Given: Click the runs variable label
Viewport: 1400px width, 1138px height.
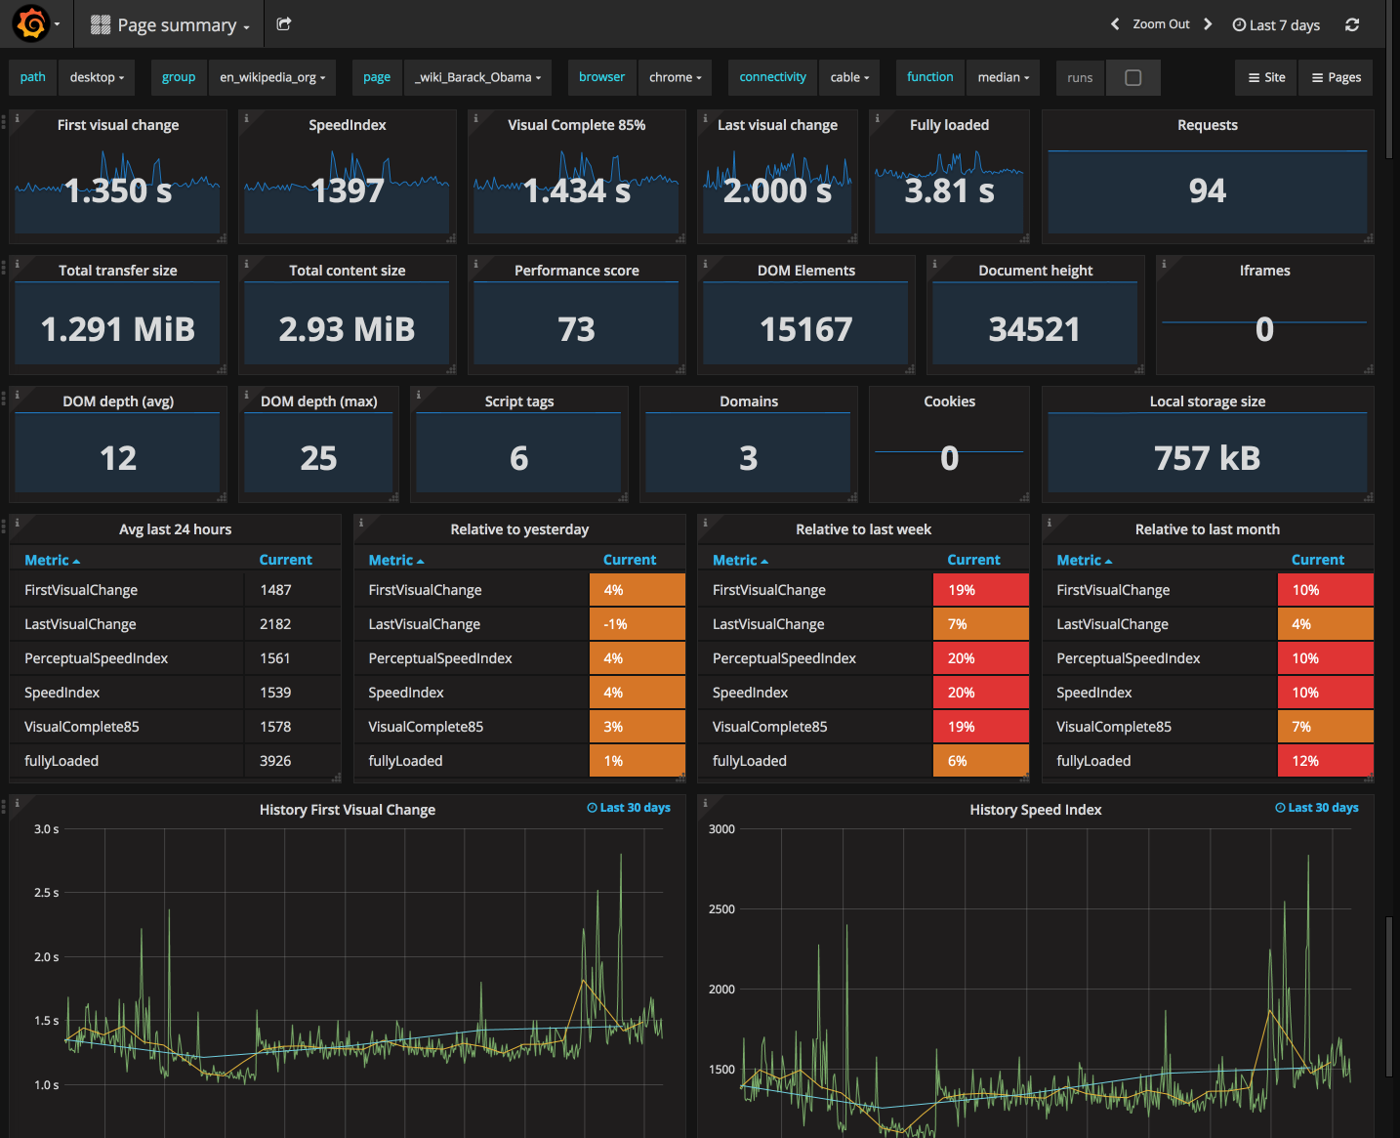Looking at the screenshot, I should (x=1080, y=77).
